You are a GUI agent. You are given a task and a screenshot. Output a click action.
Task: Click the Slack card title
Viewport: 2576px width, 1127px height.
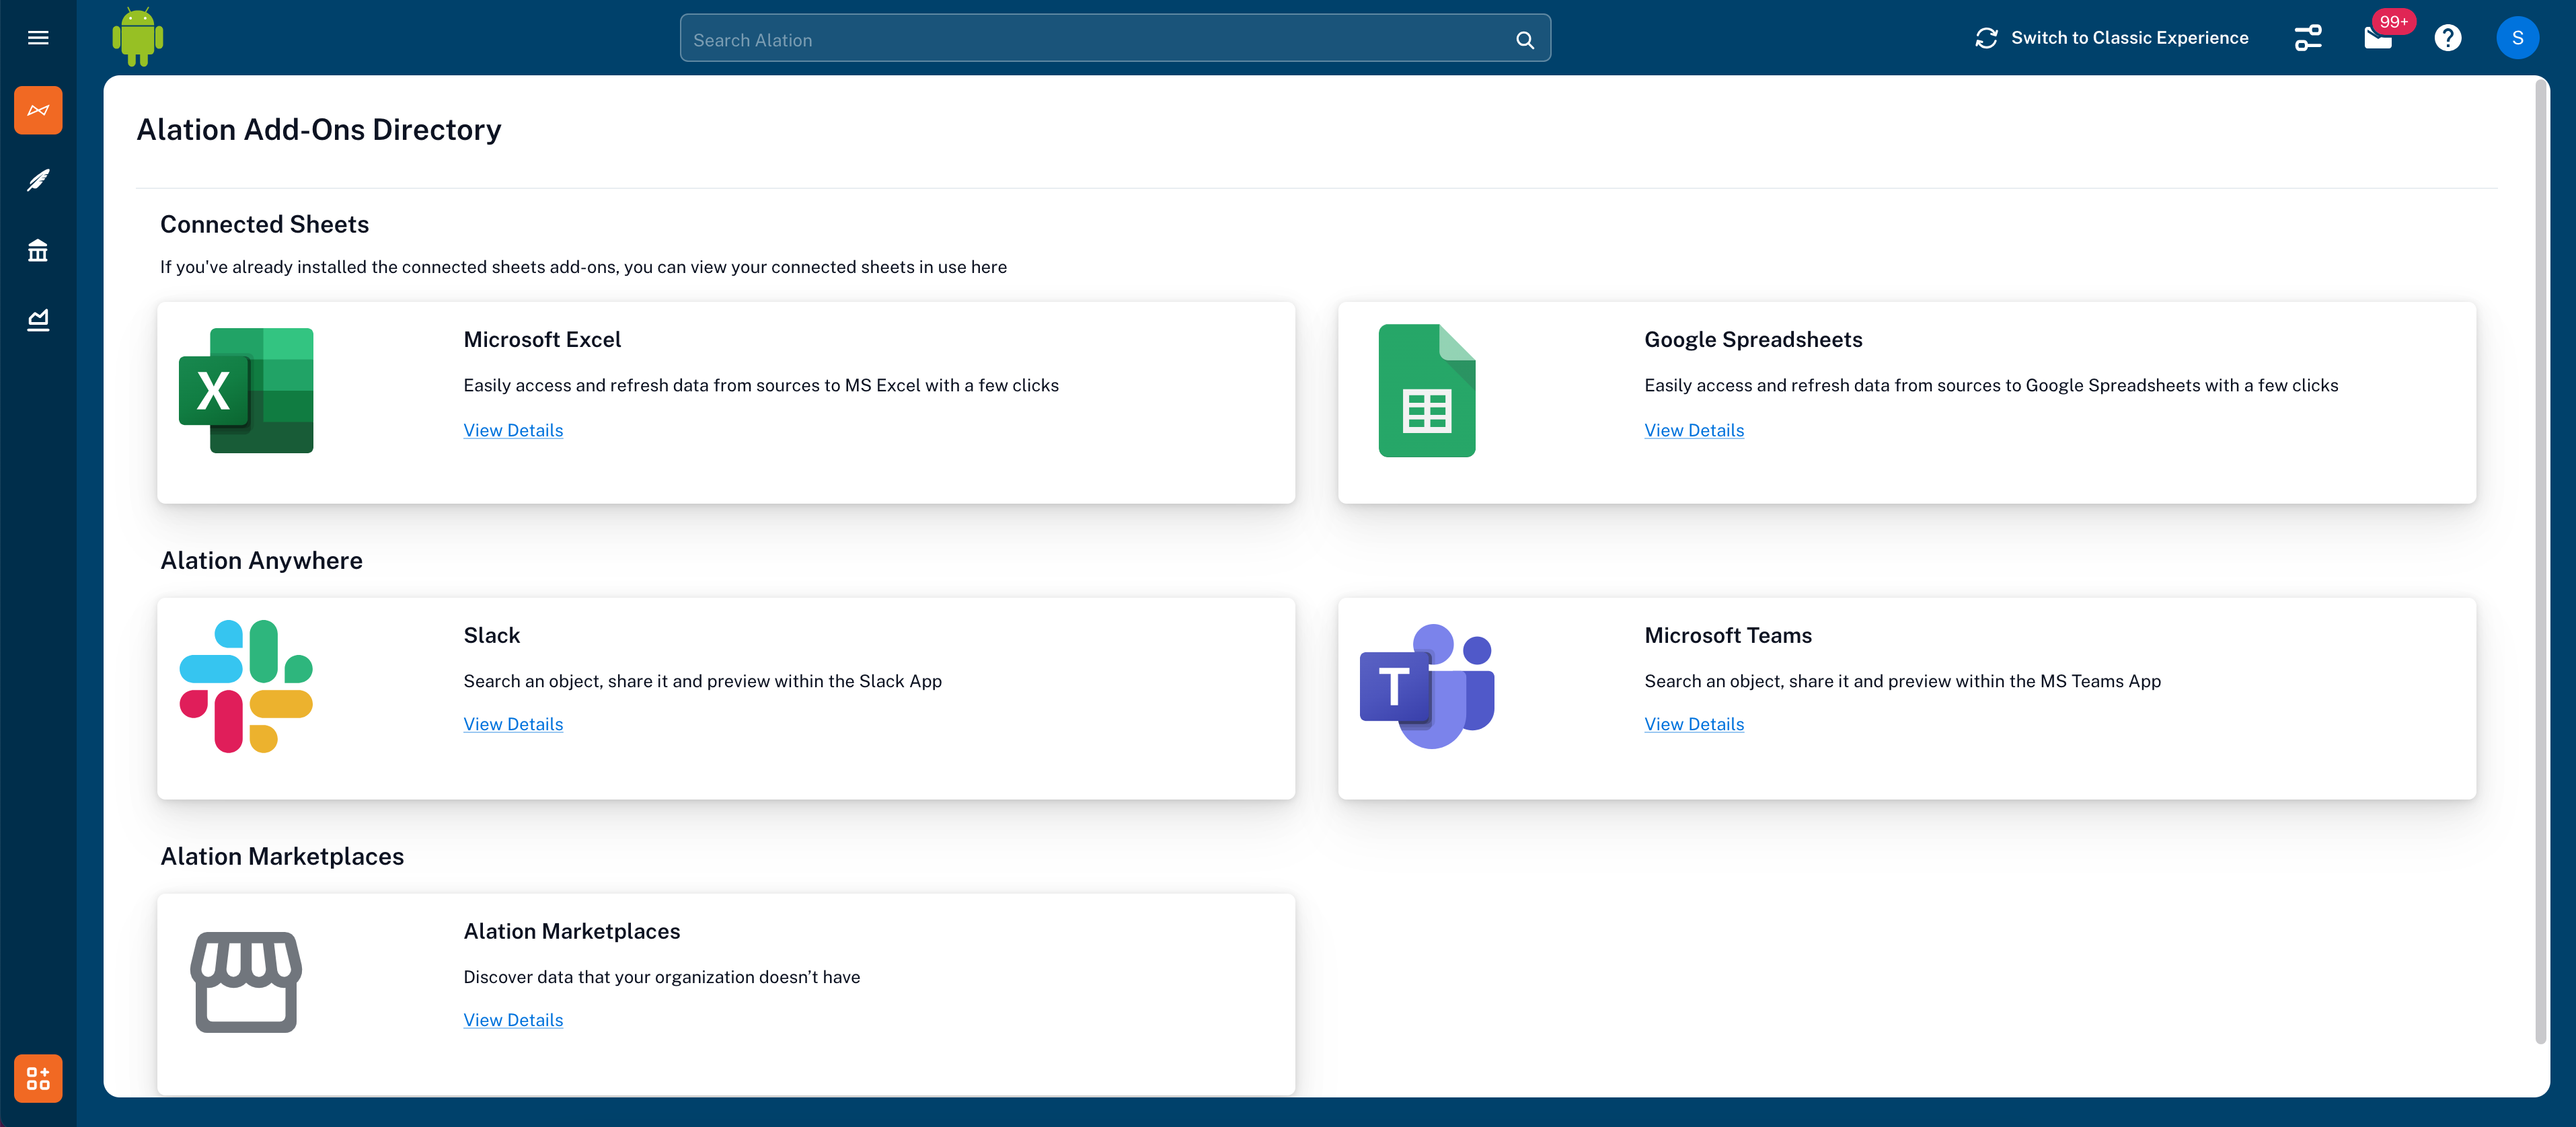tap(491, 636)
